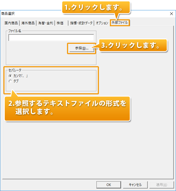The height and width of the screenshot is (191, 176).
Task: Choose the タブ separator radio button
Action: click(x=10, y=81)
